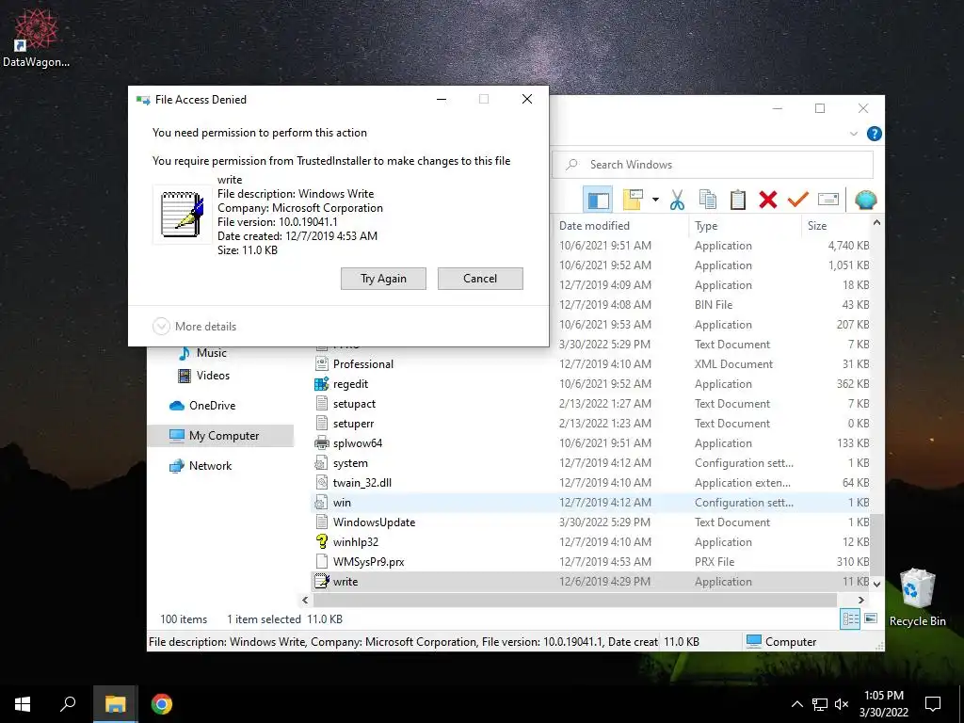Sort by the Size column header
Viewport: 964px width, 723px height.
[x=837, y=226]
